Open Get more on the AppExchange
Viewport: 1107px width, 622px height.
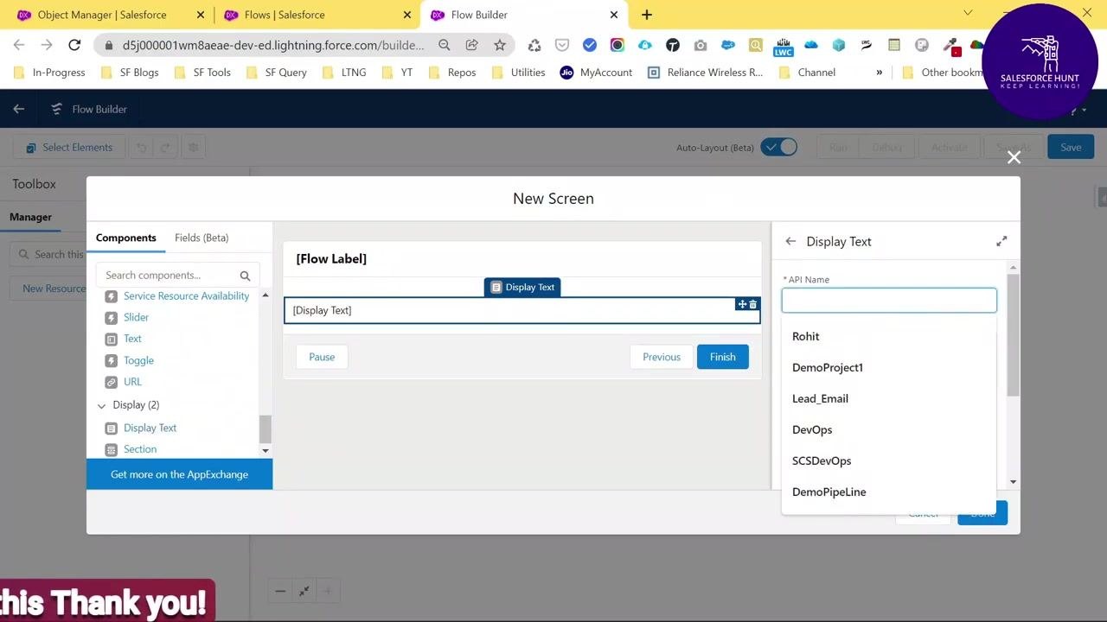(x=179, y=474)
